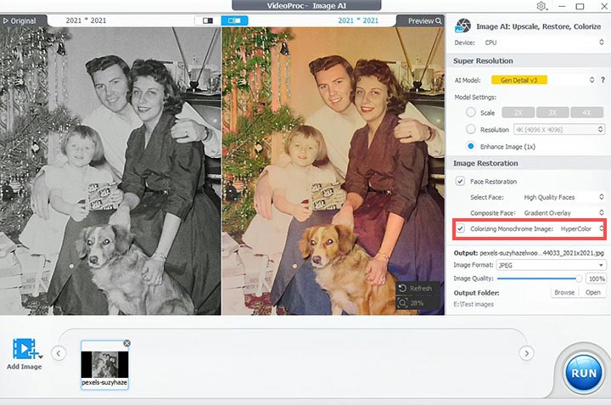Click the Original tab label
The height and width of the screenshot is (405, 611).
click(23, 20)
